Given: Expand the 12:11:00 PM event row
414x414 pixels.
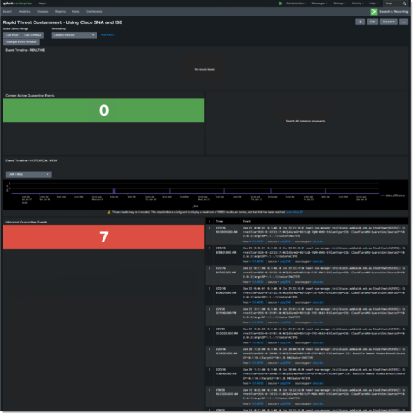Looking at the screenshot, I should (x=210, y=309).
